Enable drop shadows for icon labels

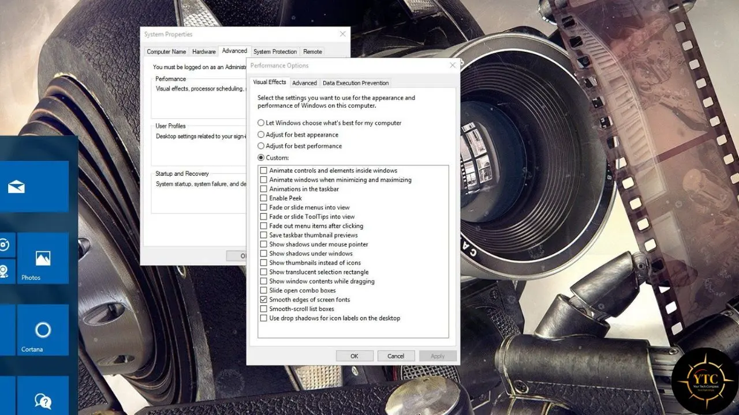coord(264,318)
